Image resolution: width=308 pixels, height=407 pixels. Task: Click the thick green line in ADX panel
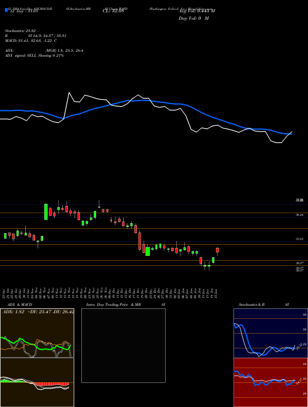35,345
